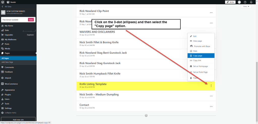
Task: Click the user profile avatar icon
Action: pyautogui.click(x=239, y=2)
